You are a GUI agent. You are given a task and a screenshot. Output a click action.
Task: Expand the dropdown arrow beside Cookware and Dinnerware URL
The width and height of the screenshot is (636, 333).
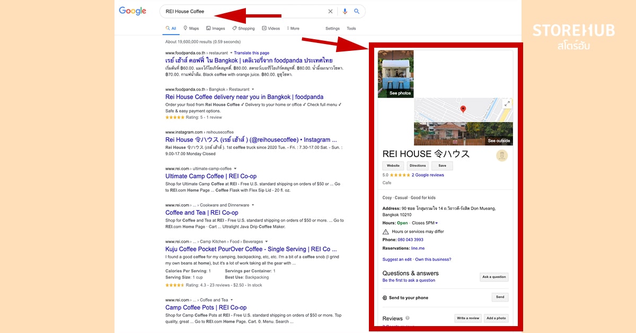[x=253, y=205]
